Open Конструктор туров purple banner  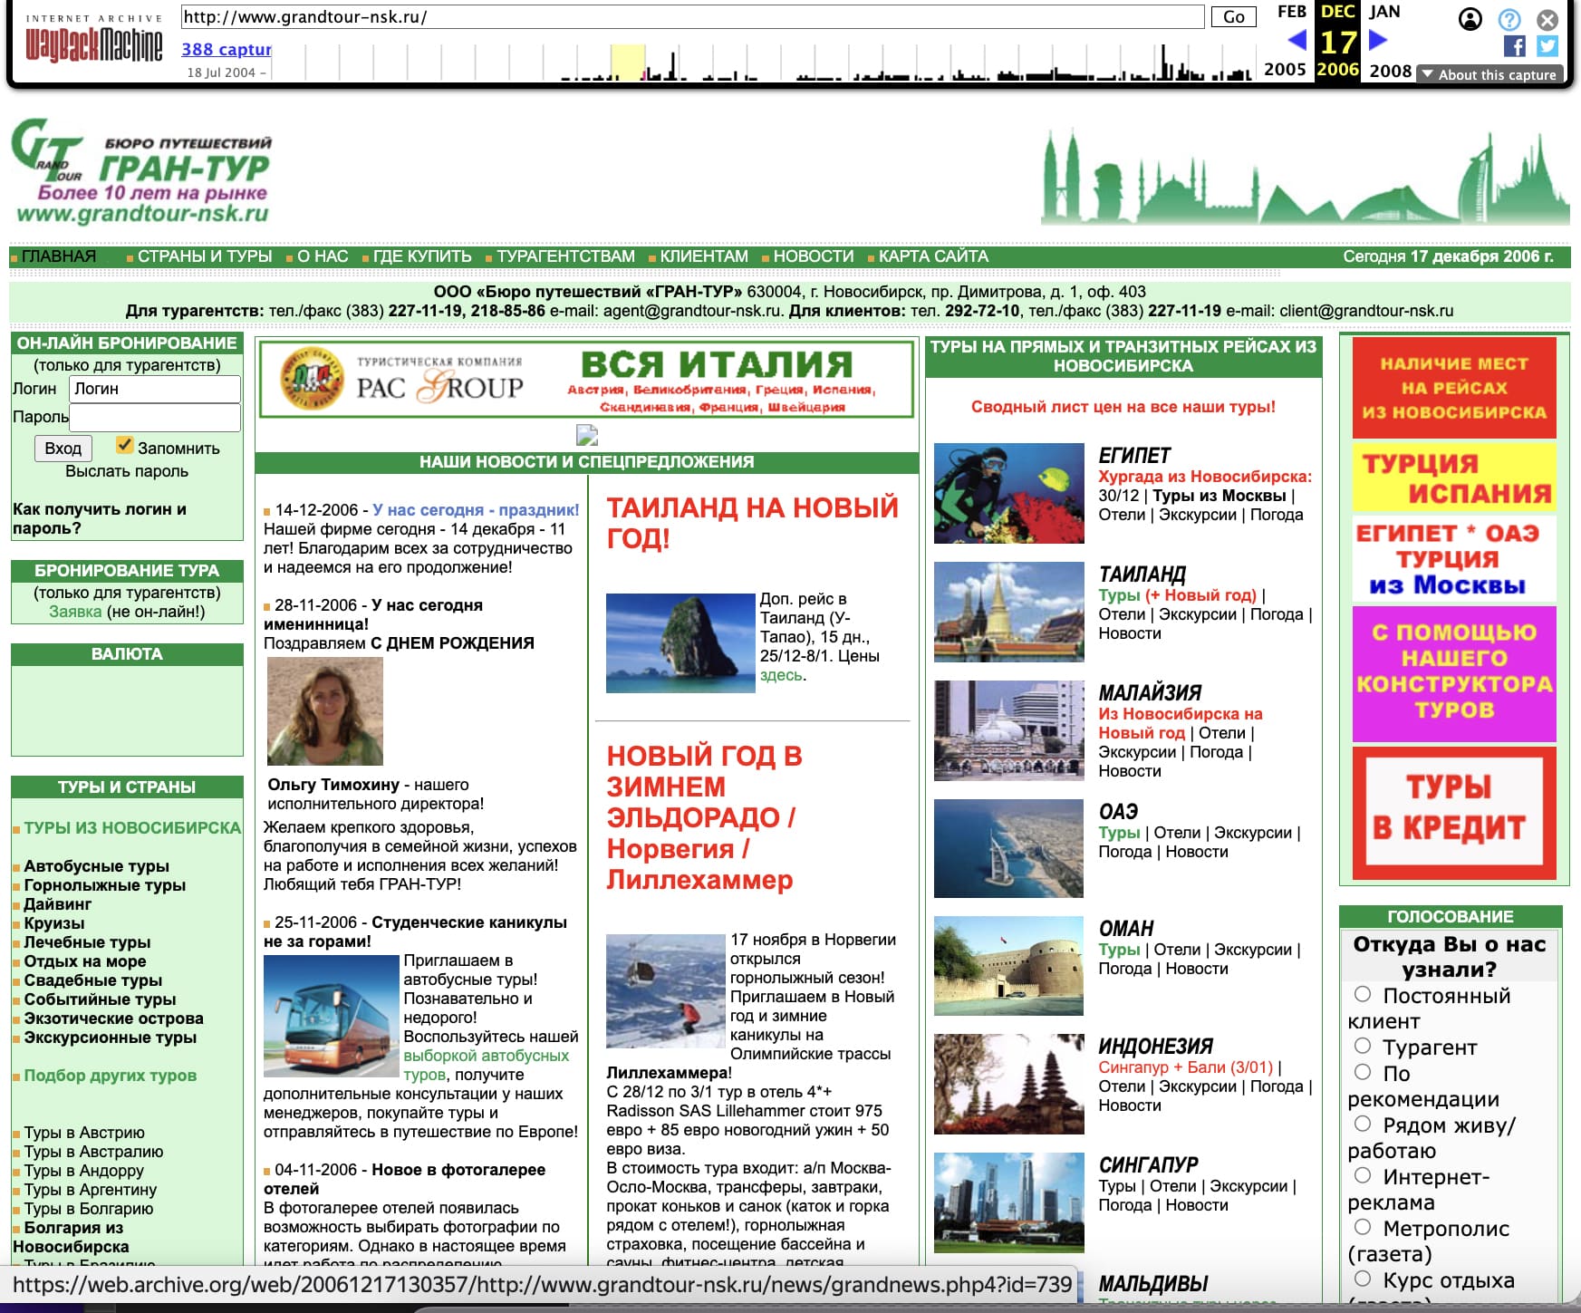(1454, 673)
